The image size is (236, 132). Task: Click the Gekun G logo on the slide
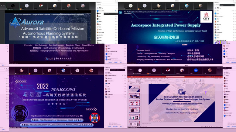pos(182,92)
